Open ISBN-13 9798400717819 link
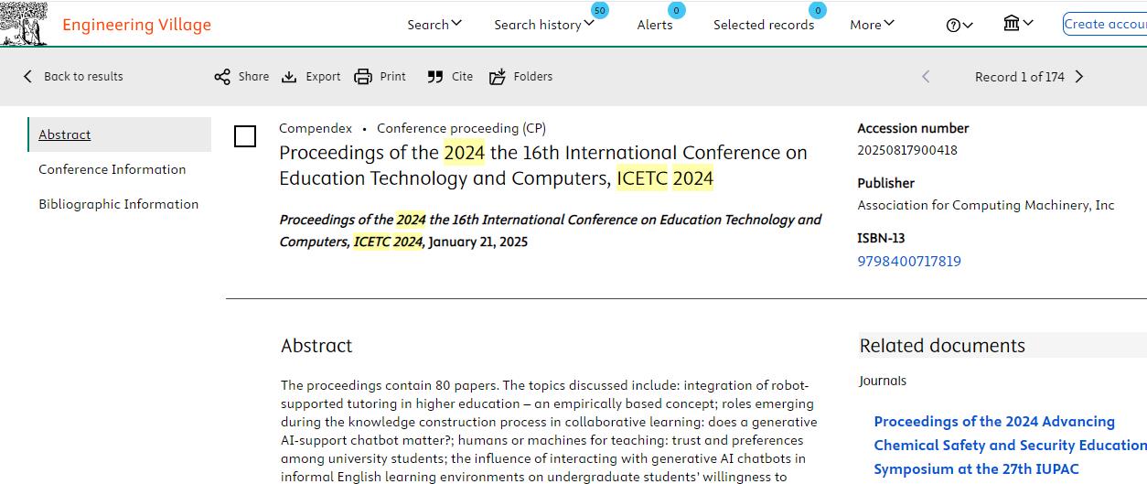This screenshot has width=1147, height=484. (909, 262)
